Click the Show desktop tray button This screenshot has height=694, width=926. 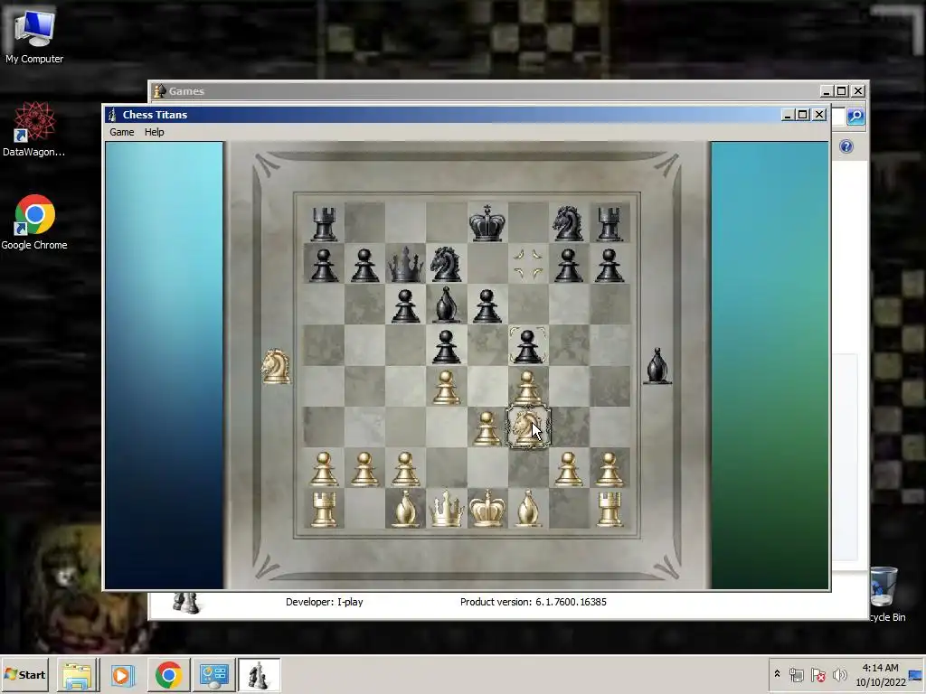916,674
